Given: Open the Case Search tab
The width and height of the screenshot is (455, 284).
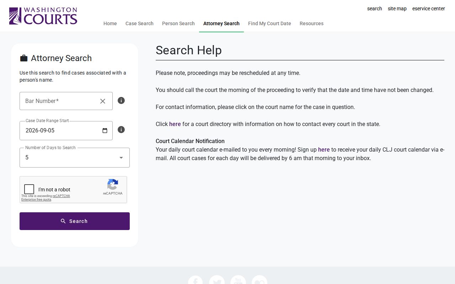Looking at the screenshot, I should [x=139, y=23].
